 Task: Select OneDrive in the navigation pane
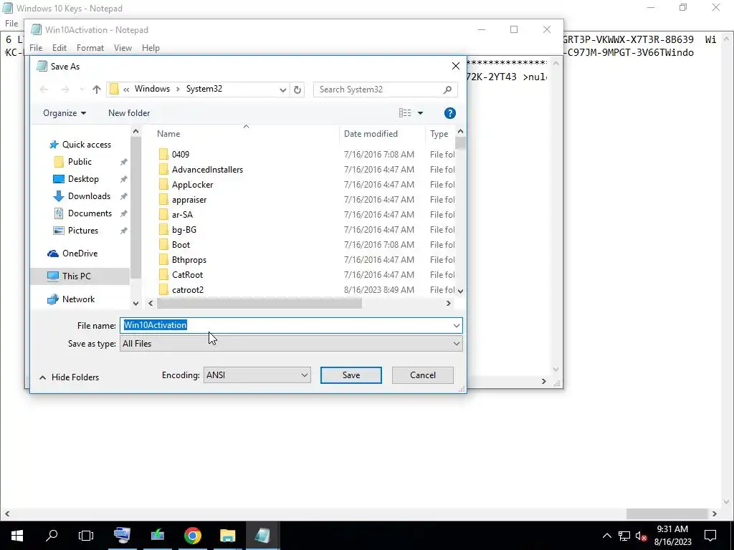[x=80, y=254]
